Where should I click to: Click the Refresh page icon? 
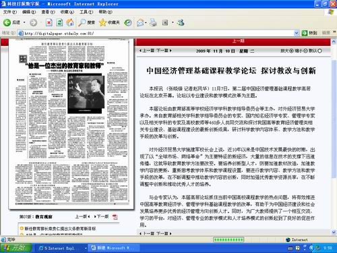click(x=59, y=22)
